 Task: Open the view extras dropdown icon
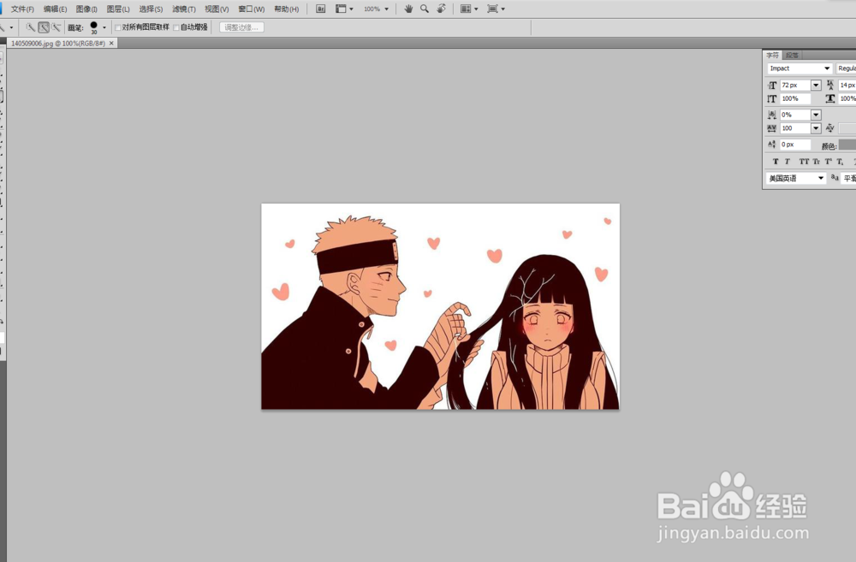344,9
